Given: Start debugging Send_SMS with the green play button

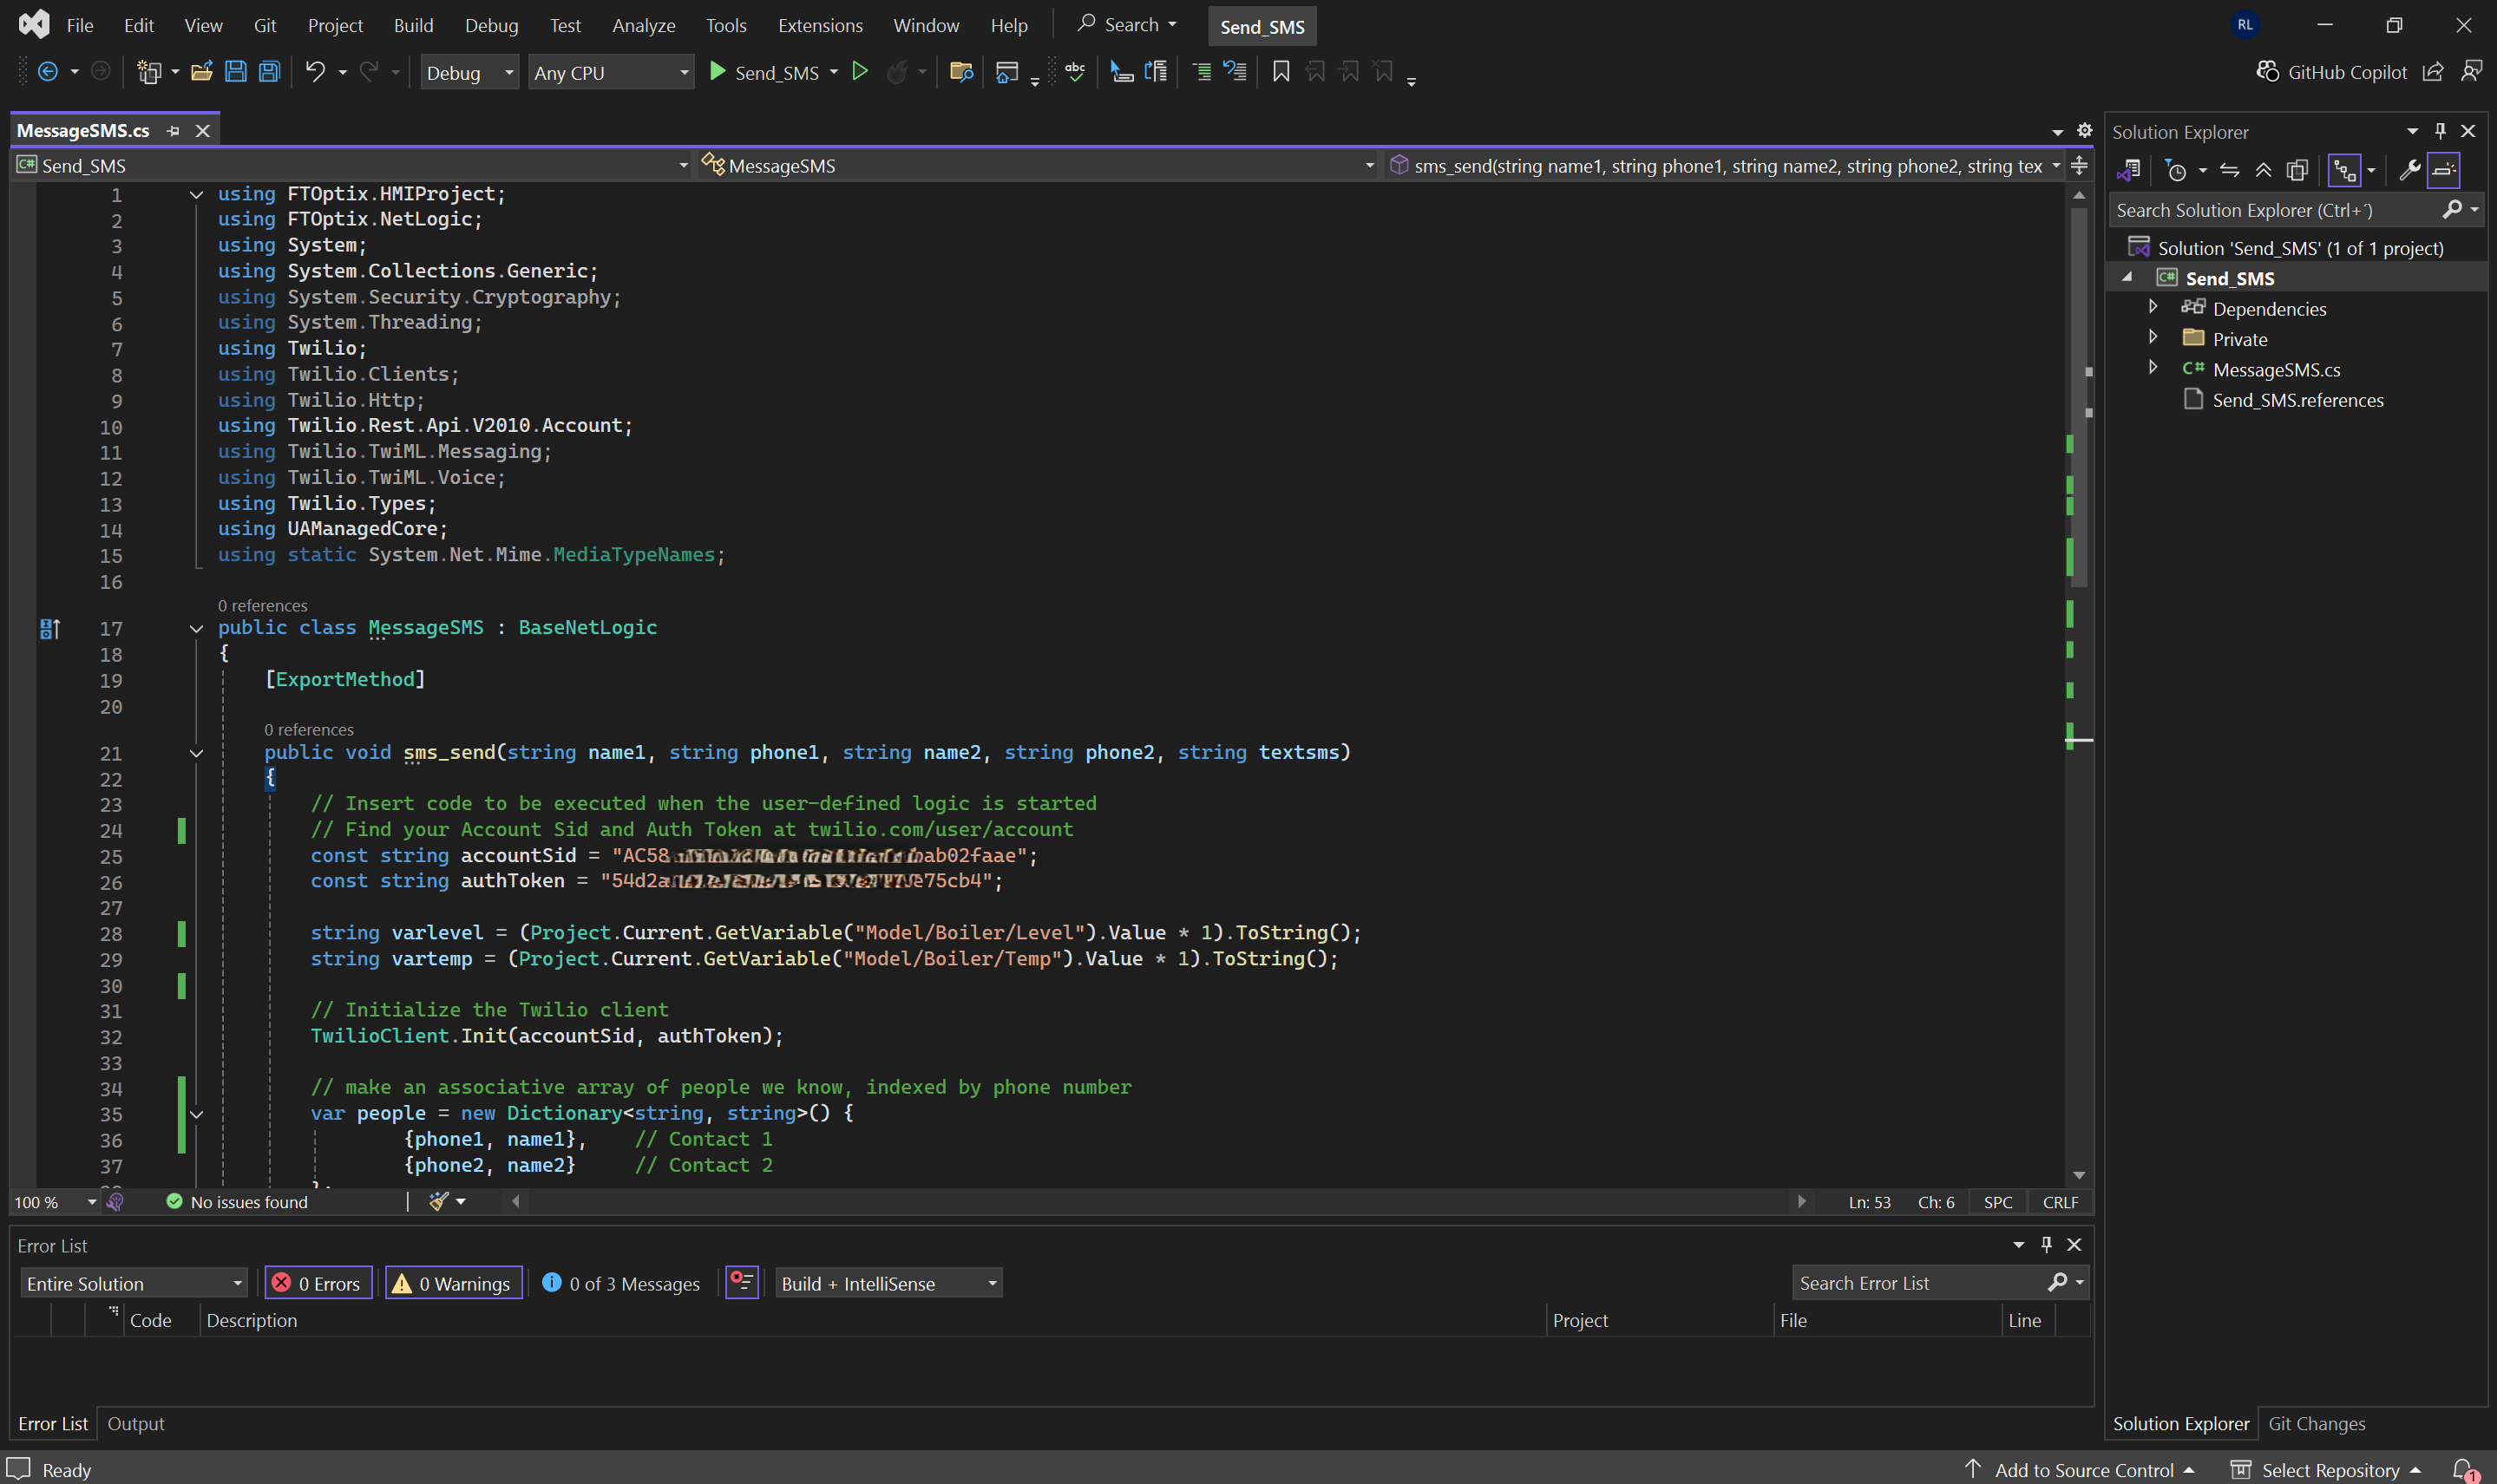Looking at the screenshot, I should [x=764, y=72].
